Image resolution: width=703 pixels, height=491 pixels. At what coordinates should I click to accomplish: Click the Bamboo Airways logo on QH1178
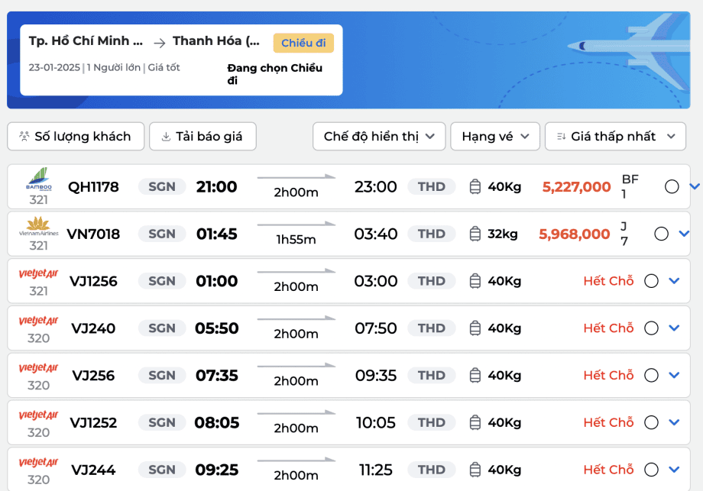tap(38, 179)
